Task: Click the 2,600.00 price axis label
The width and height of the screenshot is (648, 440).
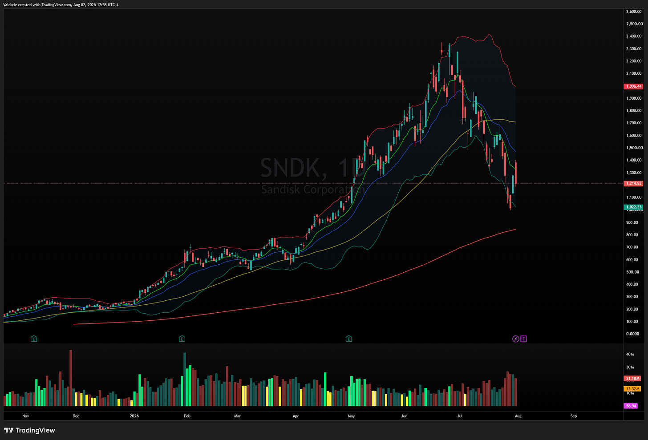Action: (x=634, y=12)
